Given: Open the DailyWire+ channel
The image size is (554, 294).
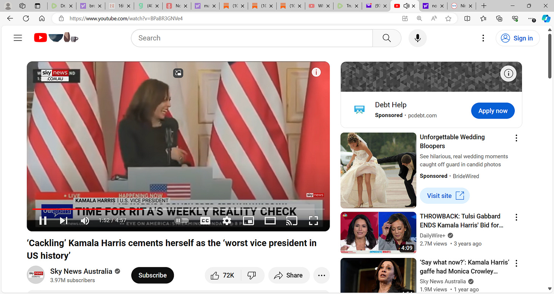Looking at the screenshot, I should coord(433,236).
